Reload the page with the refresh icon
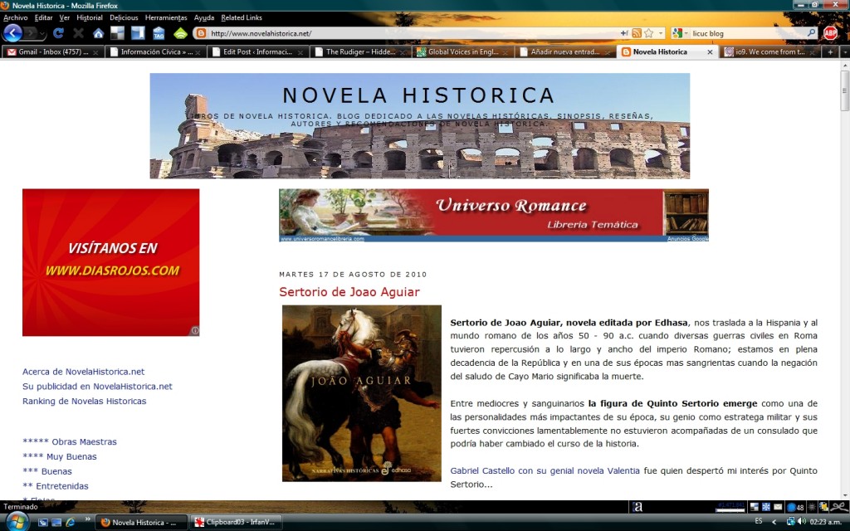850x531 pixels. [58, 33]
